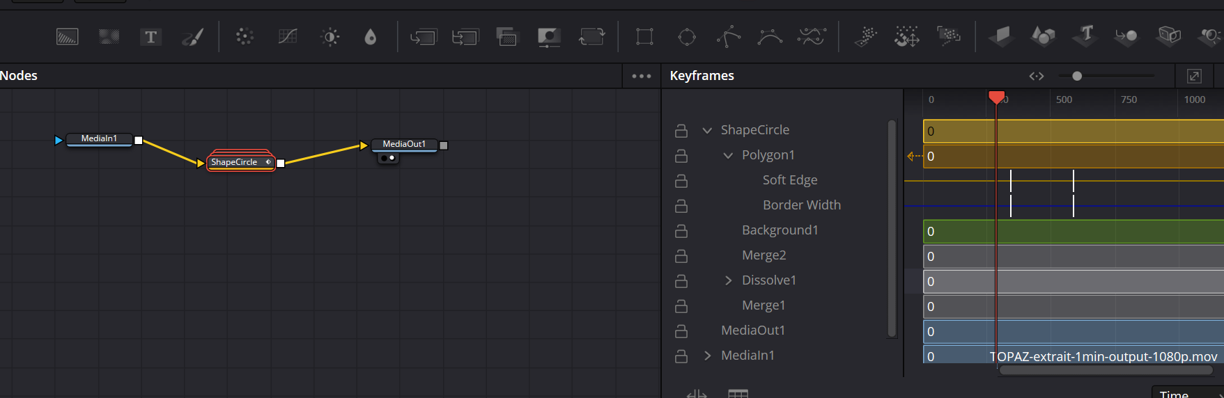Pick the Ellipse mask tool
This screenshot has width=1224, height=398.
687,36
